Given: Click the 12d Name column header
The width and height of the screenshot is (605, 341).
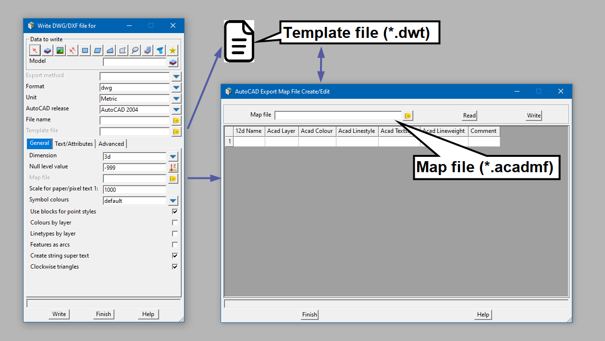Looking at the screenshot, I should pos(249,131).
